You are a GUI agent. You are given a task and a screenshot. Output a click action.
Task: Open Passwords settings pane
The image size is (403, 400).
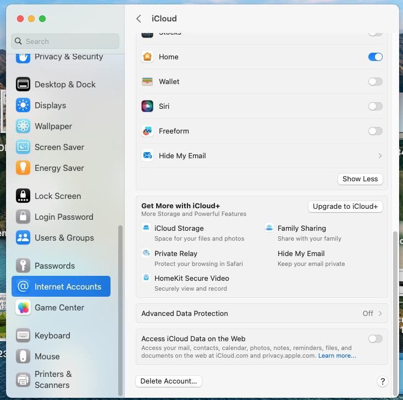(61, 265)
